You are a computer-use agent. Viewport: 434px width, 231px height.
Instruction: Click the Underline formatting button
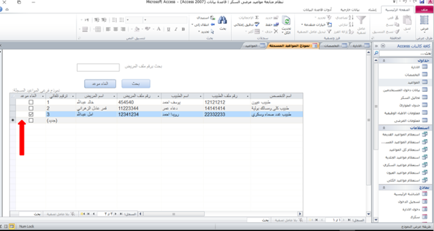(168, 29)
